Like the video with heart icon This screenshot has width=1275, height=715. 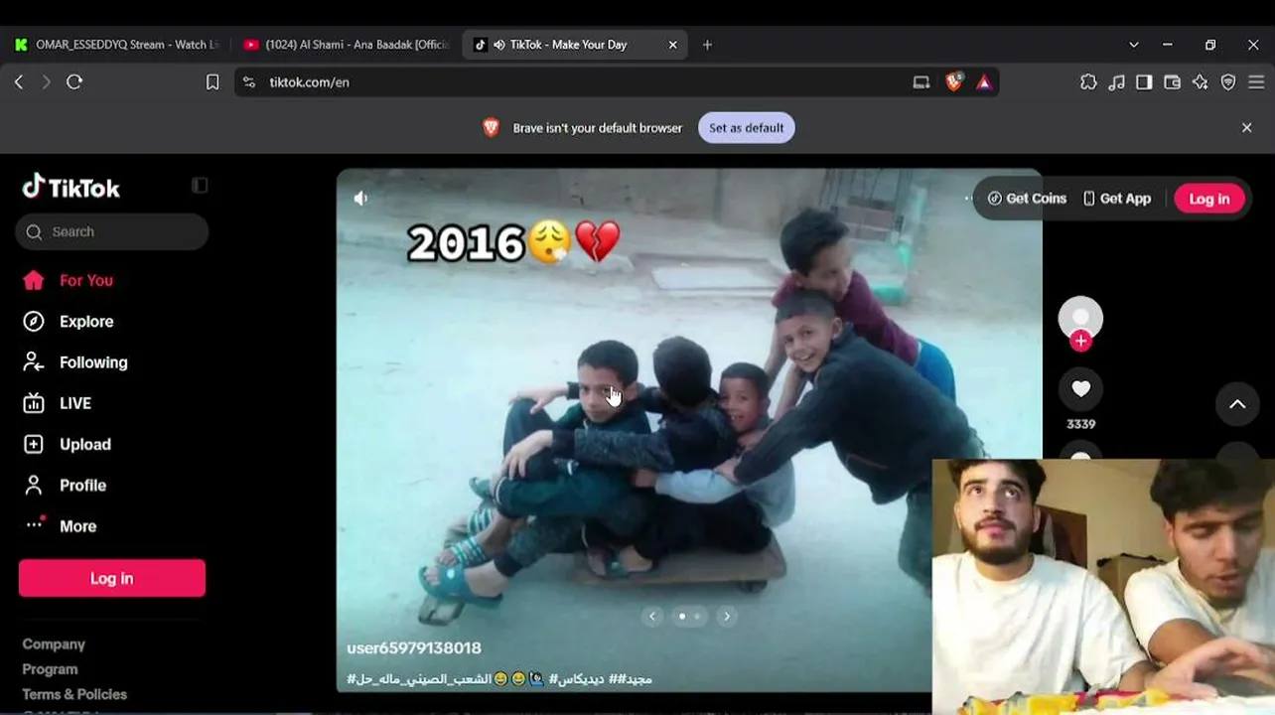(1081, 389)
